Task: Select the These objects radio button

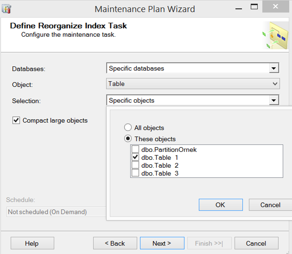Action: 128,139
